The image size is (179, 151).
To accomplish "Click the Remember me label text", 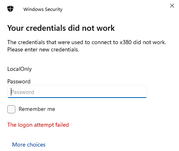I will click(x=37, y=109).
